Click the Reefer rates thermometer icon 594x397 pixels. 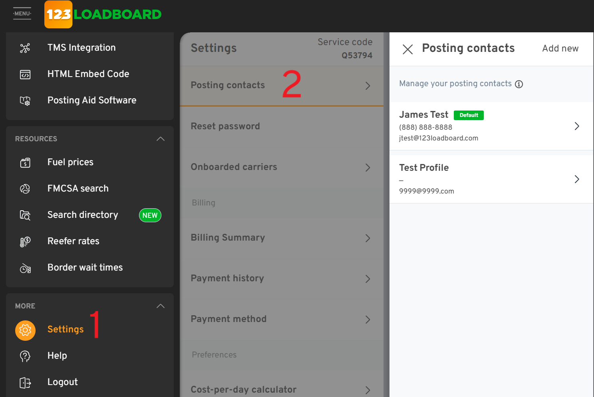point(25,241)
